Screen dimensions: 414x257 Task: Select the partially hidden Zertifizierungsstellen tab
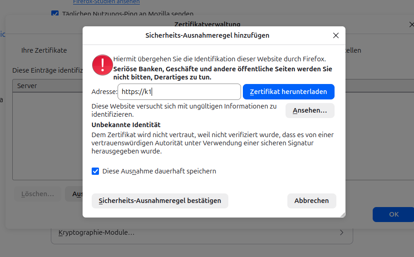pyautogui.click(x=353, y=50)
